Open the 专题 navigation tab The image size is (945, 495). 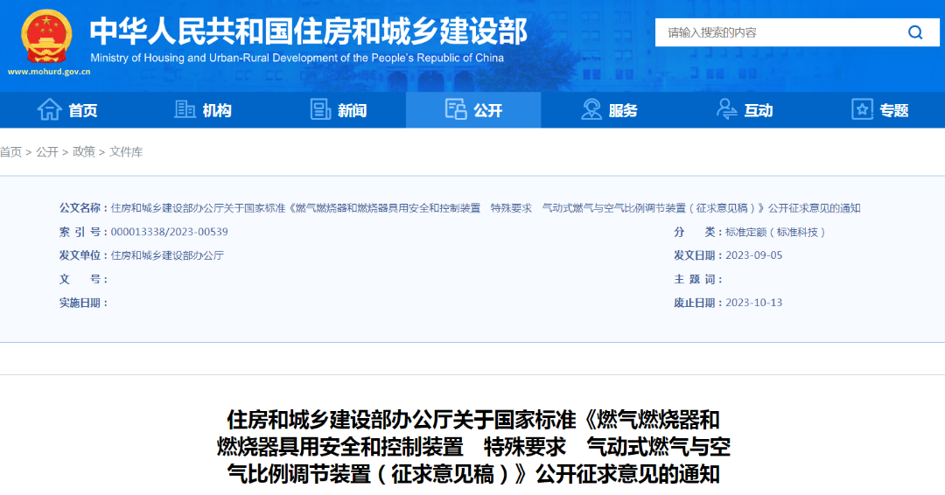point(879,110)
